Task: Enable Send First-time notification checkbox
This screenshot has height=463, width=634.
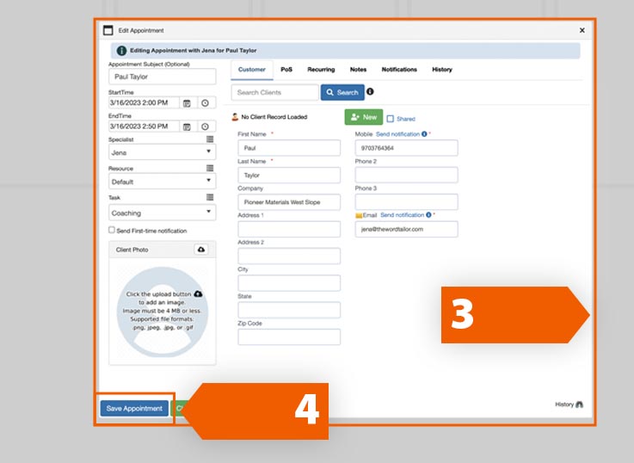Action: click(x=112, y=231)
